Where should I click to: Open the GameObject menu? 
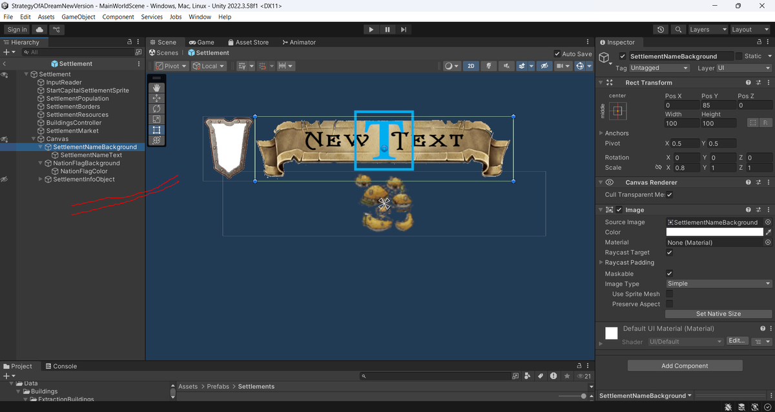(78, 17)
